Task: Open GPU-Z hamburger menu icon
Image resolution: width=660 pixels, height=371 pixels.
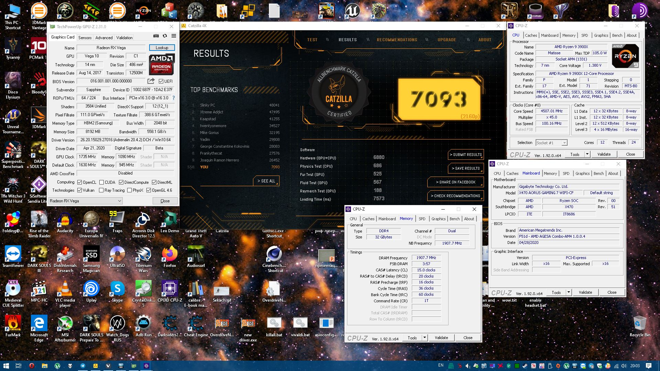Action: pos(174,36)
